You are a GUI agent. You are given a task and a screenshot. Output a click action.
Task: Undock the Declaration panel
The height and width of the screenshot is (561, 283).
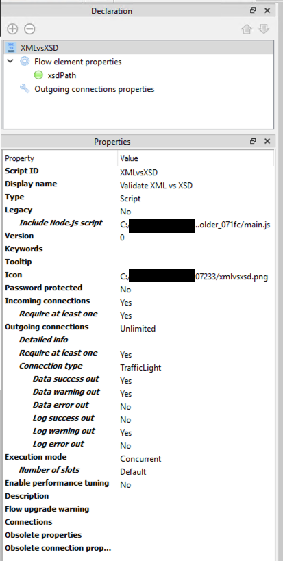point(253,10)
